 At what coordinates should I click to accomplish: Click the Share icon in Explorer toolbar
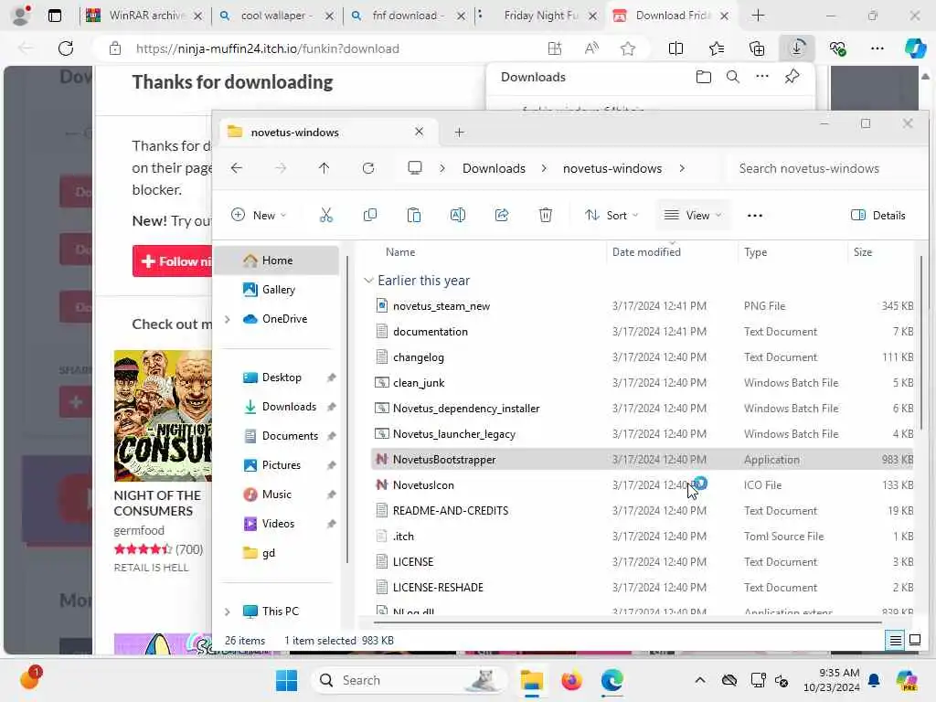[502, 215]
